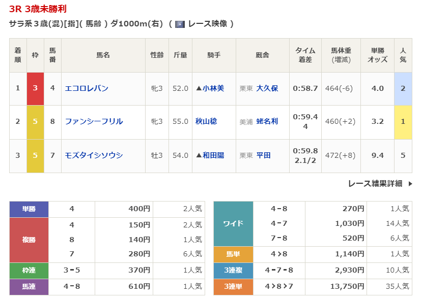The width and height of the screenshot is (421, 301).
Task: Click the yellow popularity rank 1 cell
Action: [403, 122]
